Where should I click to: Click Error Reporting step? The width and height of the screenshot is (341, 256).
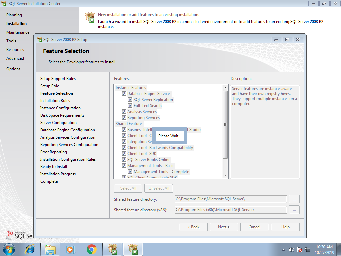pos(54,152)
